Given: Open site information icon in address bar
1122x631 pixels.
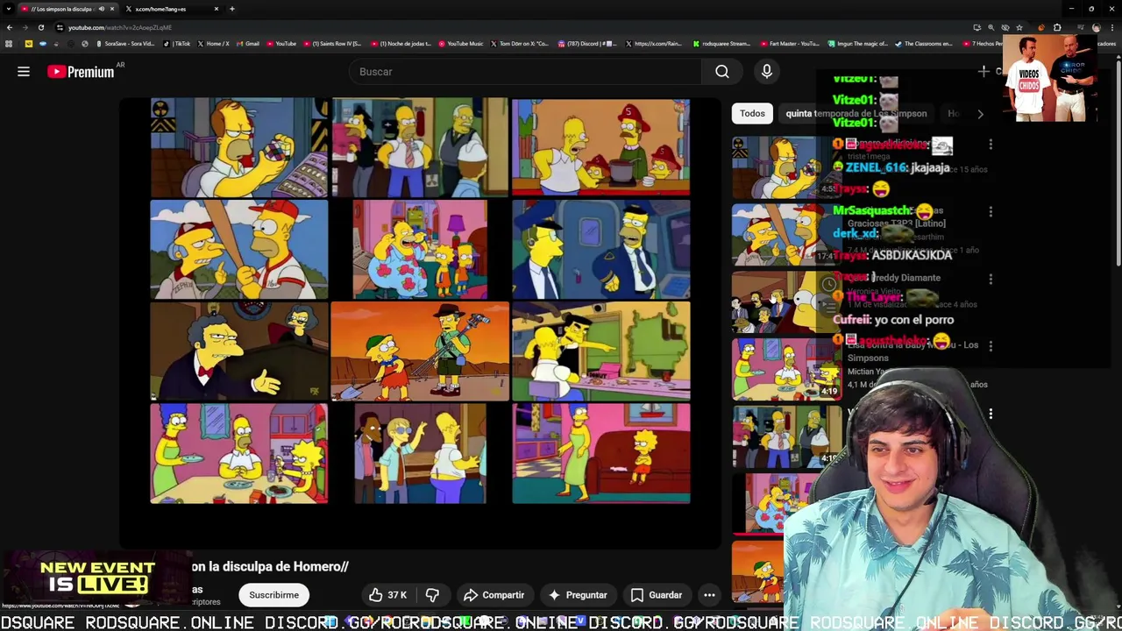Looking at the screenshot, I should (x=60, y=27).
